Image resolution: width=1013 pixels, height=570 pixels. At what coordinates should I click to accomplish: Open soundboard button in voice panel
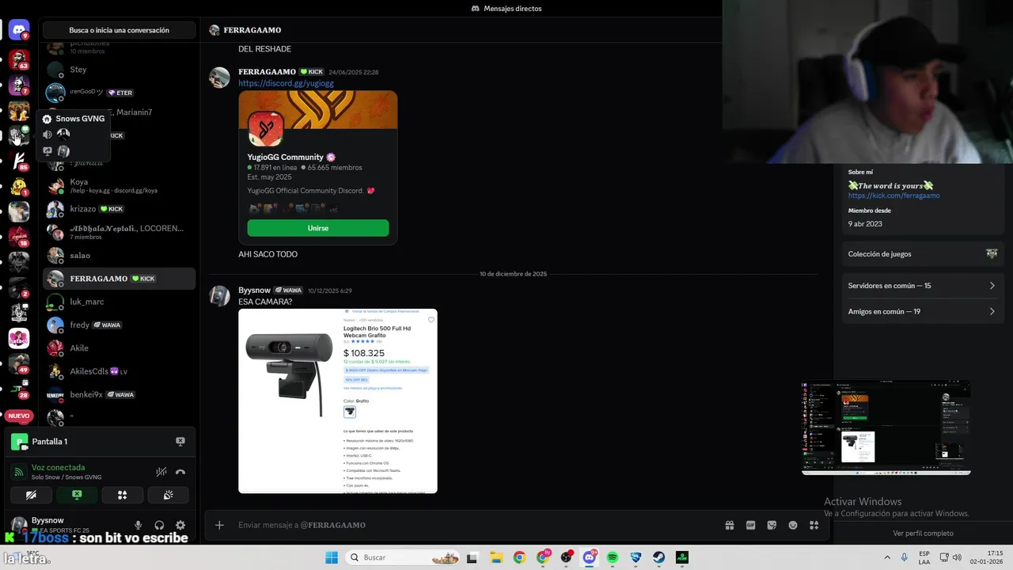169,495
